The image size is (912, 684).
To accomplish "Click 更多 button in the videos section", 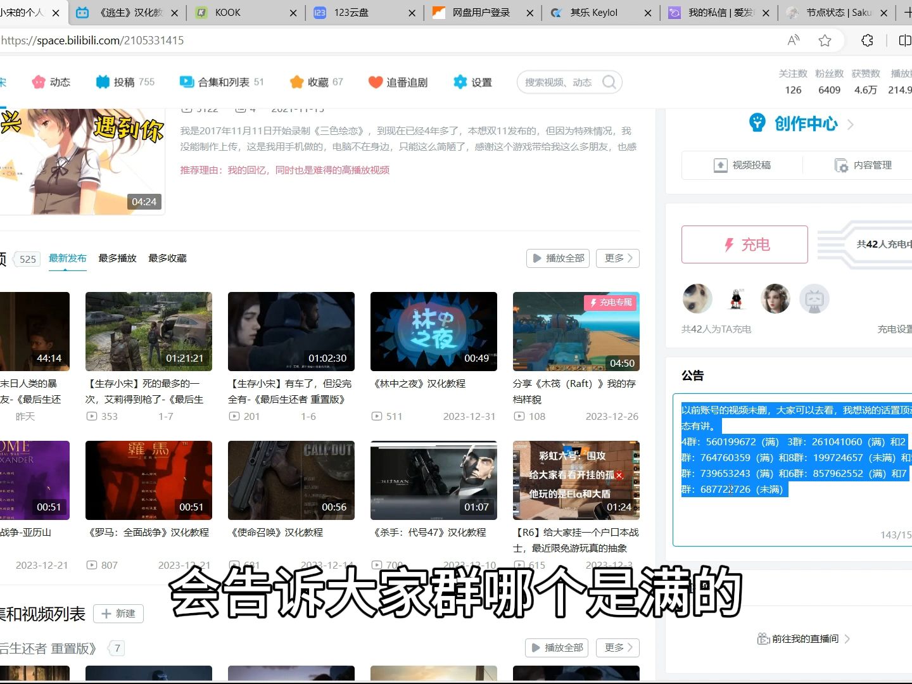I will tap(617, 258).
